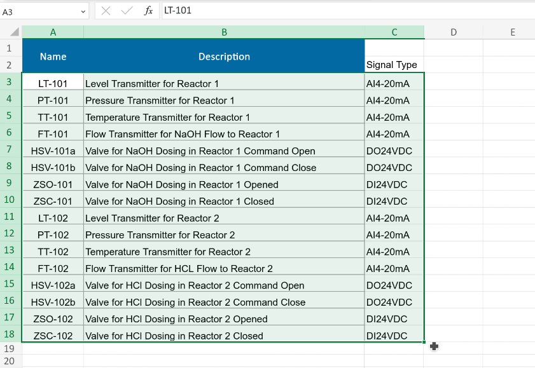The width and height of the screenshot is (535, 368).
Task: Click the Pressure Transmitter for Reactor 2 cell
Action: 224,235
